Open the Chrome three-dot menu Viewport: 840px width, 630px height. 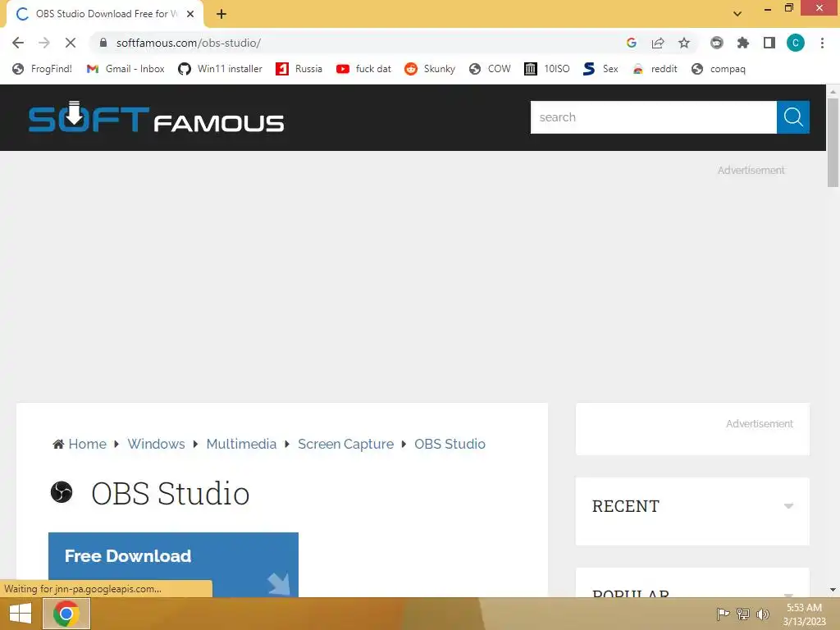click(822, 43)
